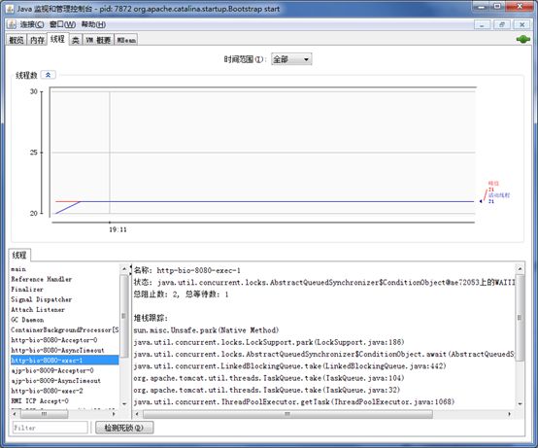Click the thread Filter input field
The image size is (538, 448).
tap(50, 428)
